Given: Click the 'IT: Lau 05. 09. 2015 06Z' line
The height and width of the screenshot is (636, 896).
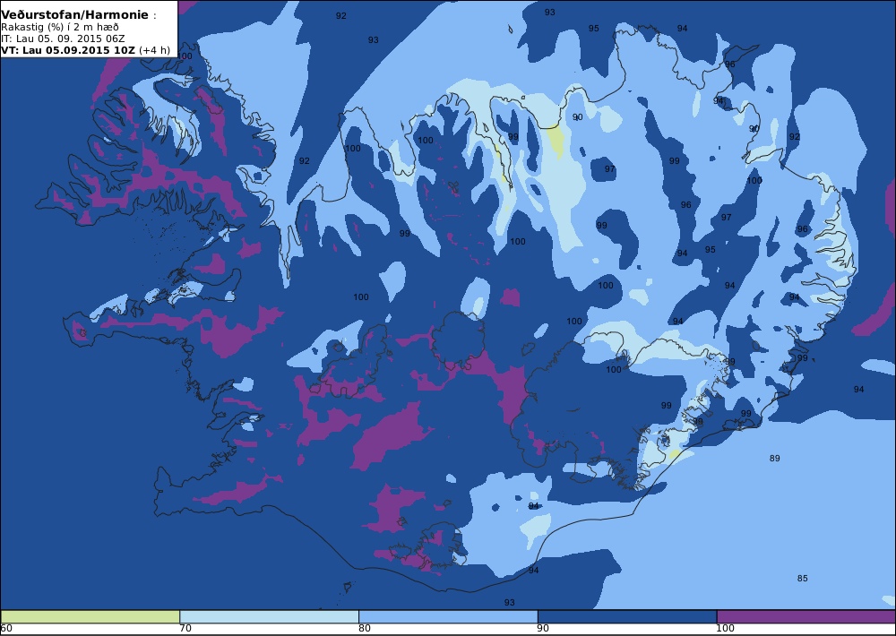Looking at the screenshot, I should [x=63, y=39].
